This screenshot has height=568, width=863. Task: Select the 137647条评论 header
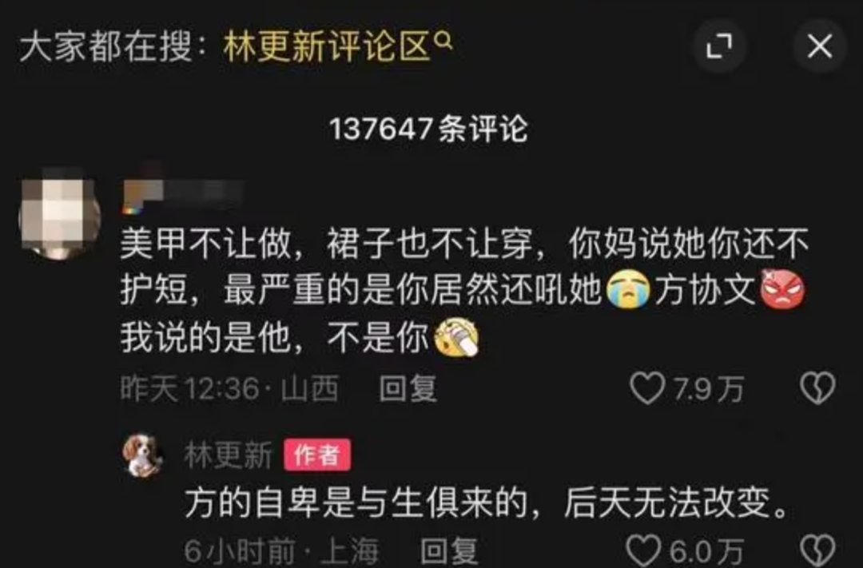428,129
